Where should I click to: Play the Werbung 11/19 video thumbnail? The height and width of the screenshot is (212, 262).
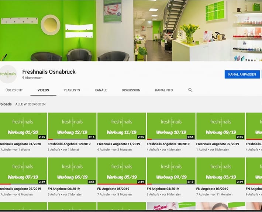pyautogui.click(x=122, y=126)
